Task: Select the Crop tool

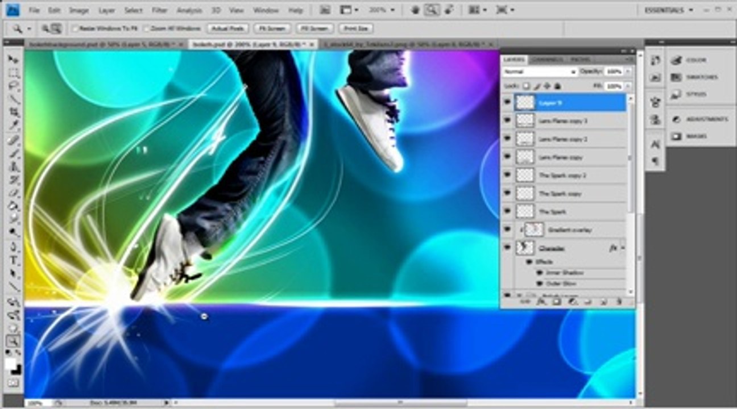Action: pos(13,112)
